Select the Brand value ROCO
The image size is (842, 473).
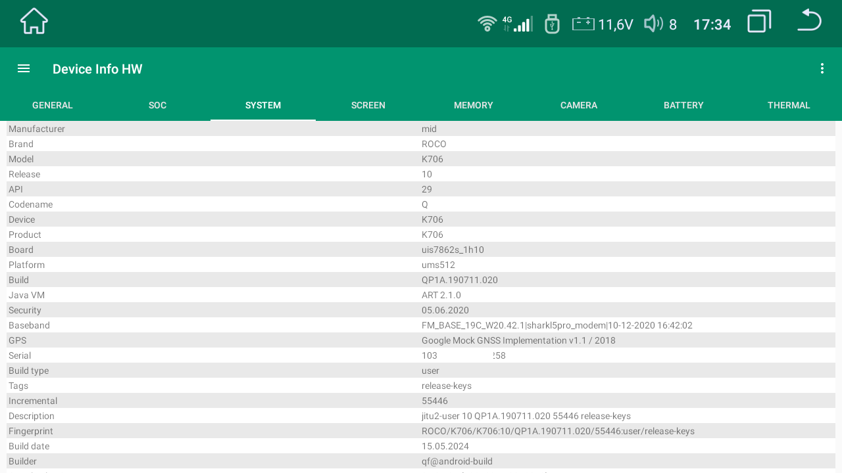point(434,144)
